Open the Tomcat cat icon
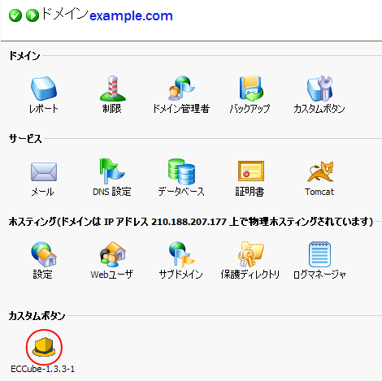Screen dimensions: 382x381 320,171
